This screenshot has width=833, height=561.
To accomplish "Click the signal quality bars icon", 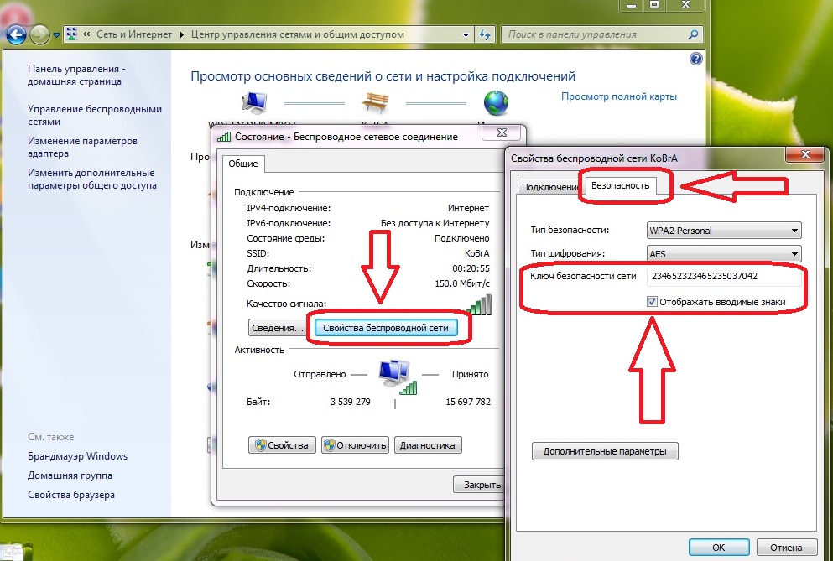I will click(479, 304).
